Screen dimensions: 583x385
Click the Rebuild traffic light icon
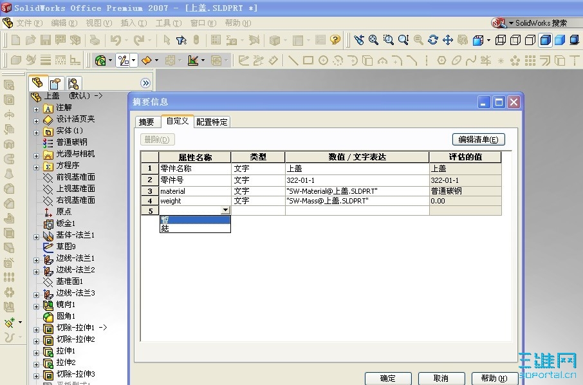pos(196,40)
